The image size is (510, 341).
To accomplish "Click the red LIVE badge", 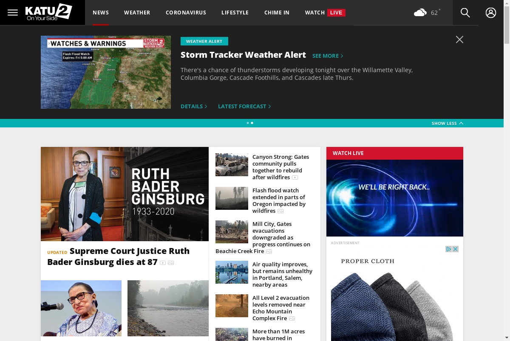I will tap(336, 13).
